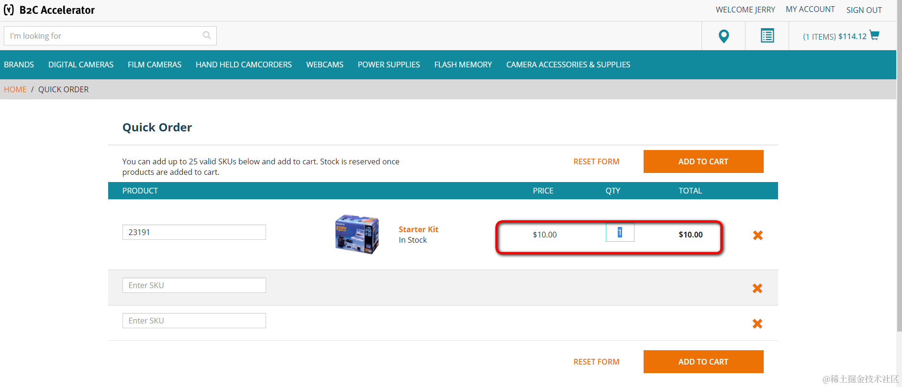Click the bottom Reset Form link
Viewport: 902px width, 387px height.
tap(596, 362)
